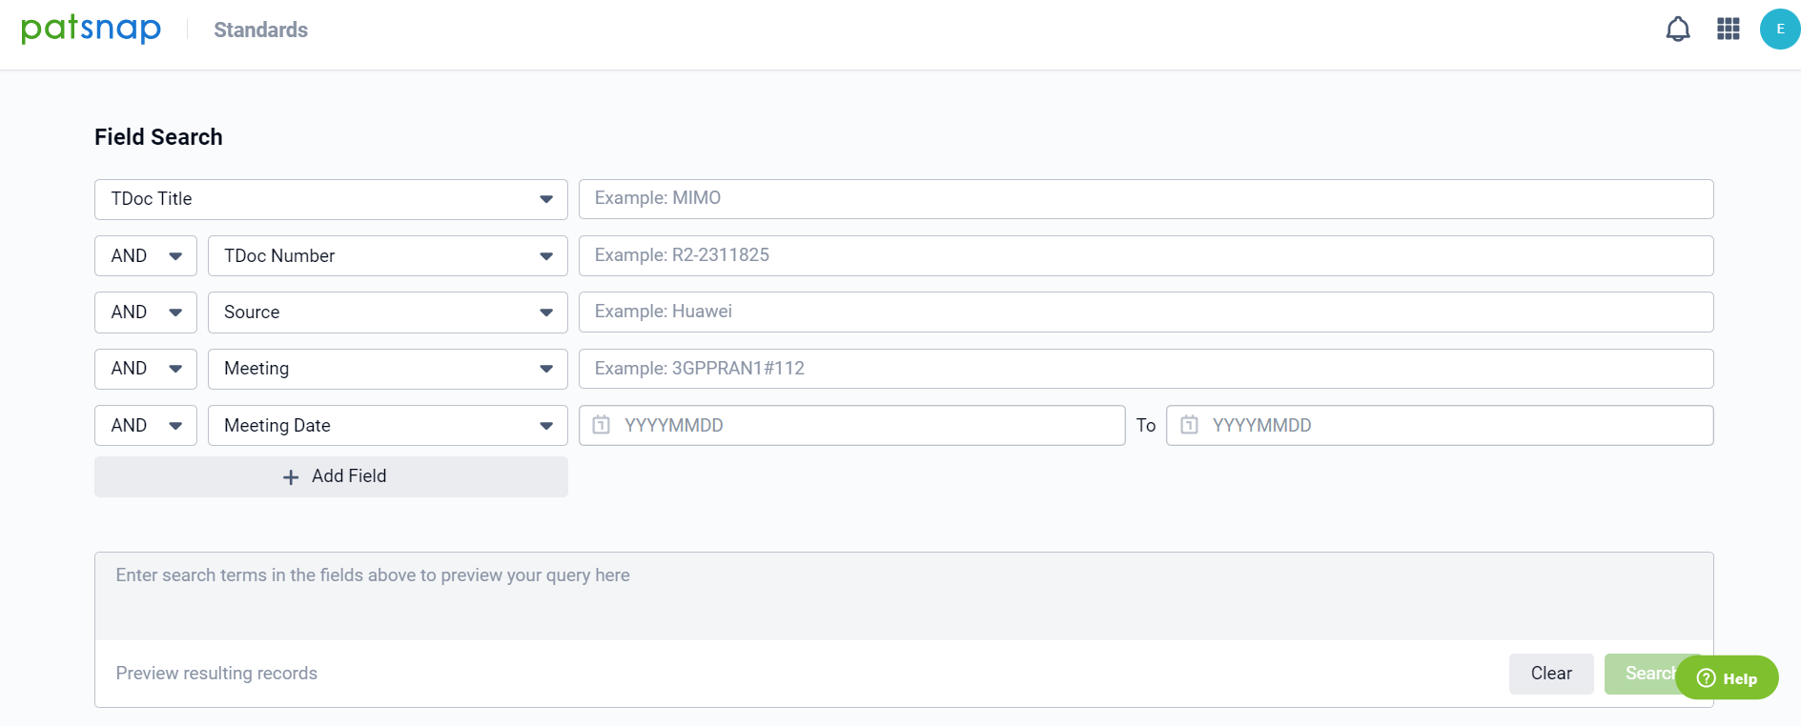Viewport: 1801px width, 726px height.
Task: Clear the search form
Action: pos(1551,674)
